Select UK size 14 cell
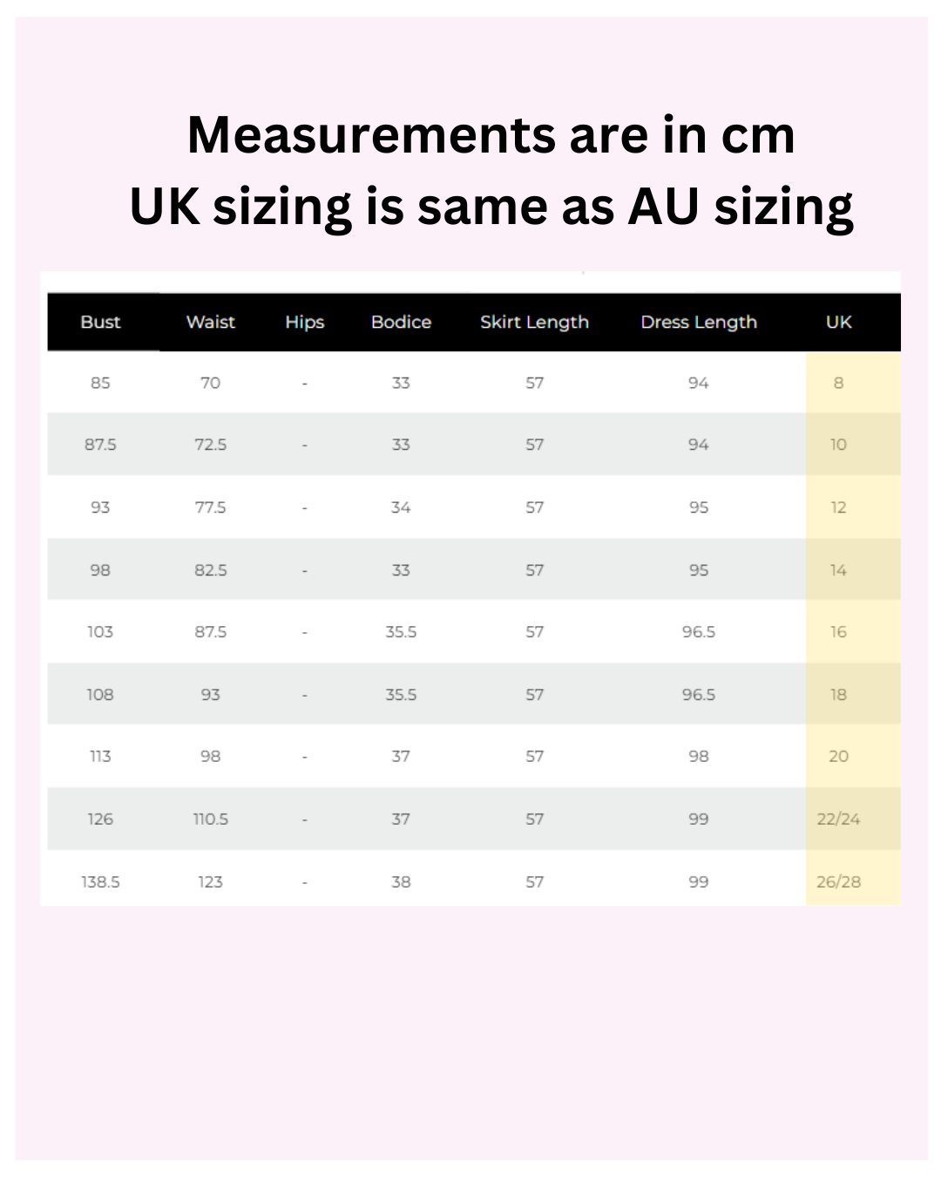Viewport: 941px width, 1177px height. [x=838, y=570]
